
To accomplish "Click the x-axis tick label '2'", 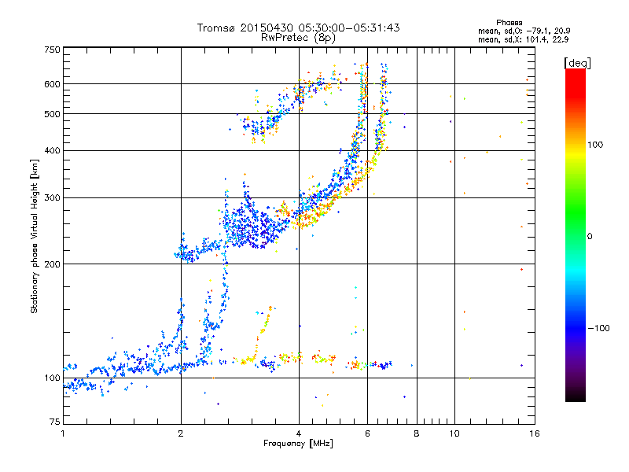I will [x=181, y=433].
